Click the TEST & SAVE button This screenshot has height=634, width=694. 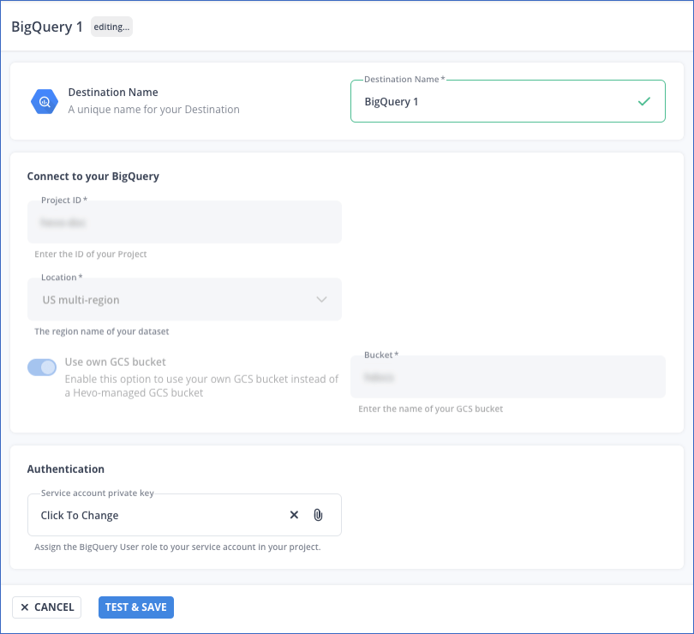pos(136,607)
